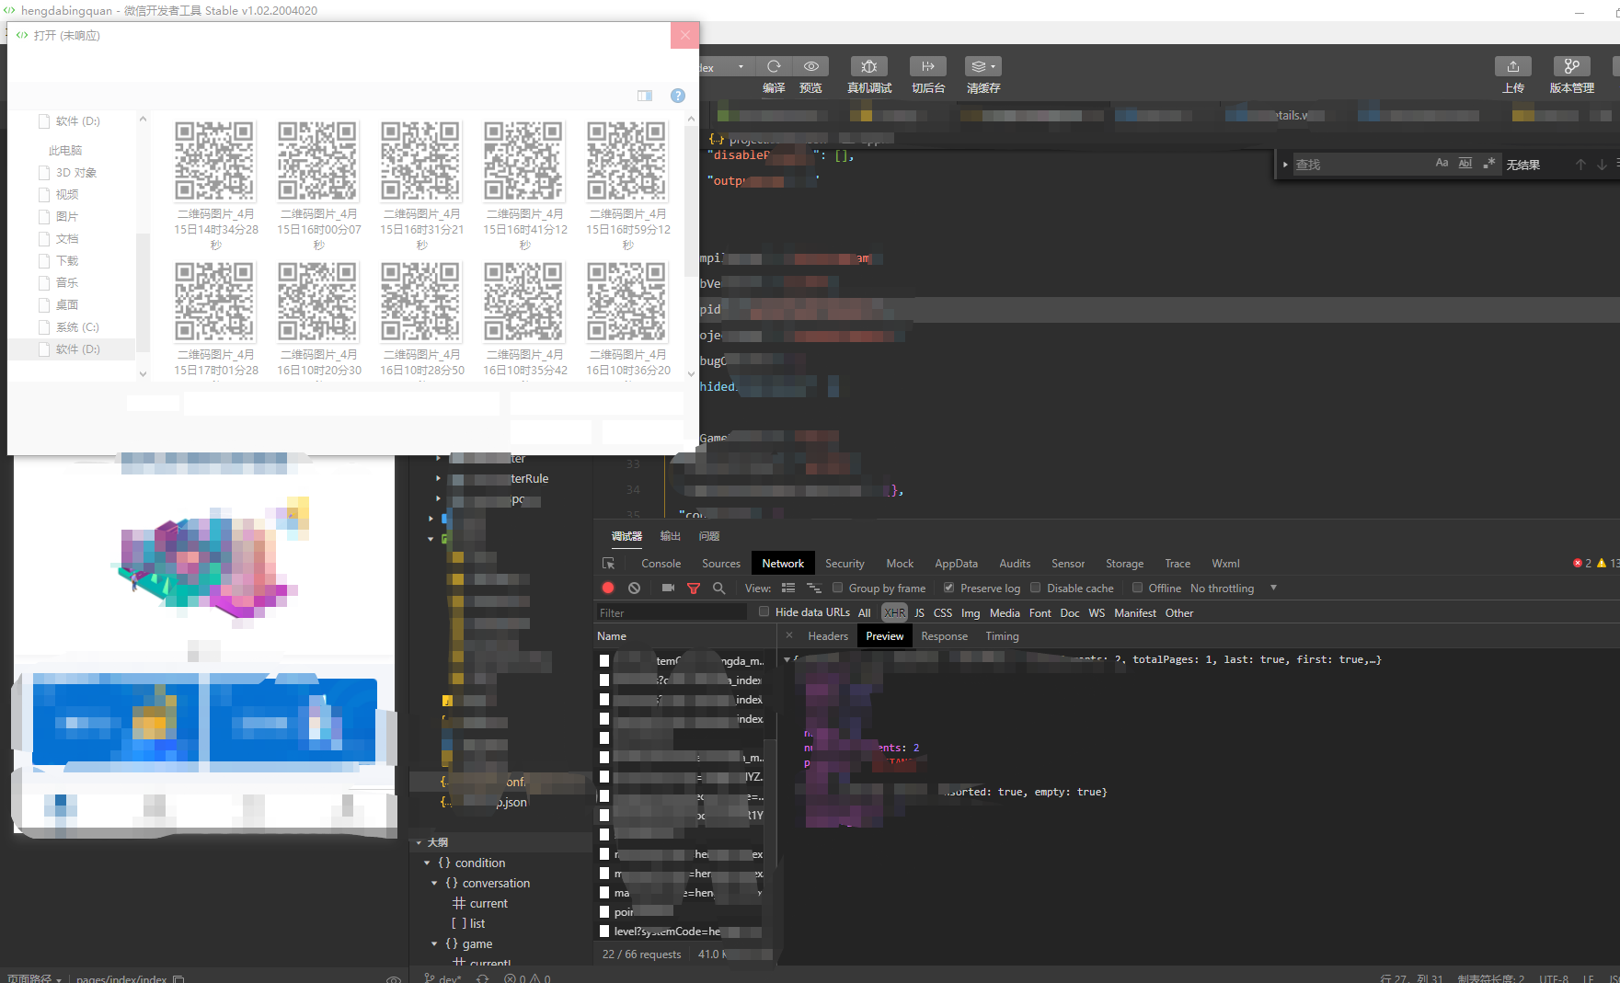Switch to large request rows view
The height and width of the screenshot is (983, 1620).
[x=788, y=589]
